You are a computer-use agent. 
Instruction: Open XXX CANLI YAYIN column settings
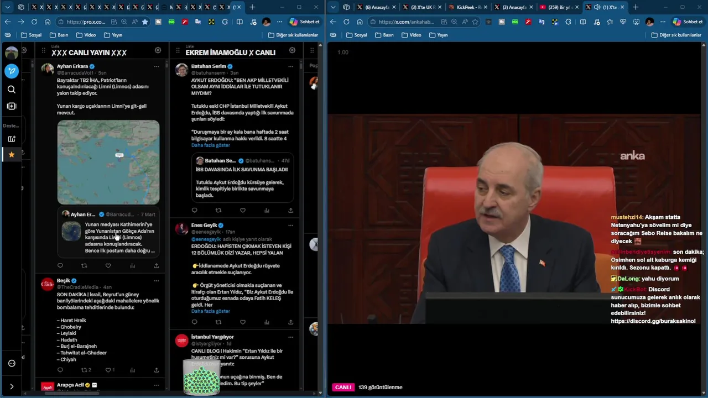coord(158,50)
